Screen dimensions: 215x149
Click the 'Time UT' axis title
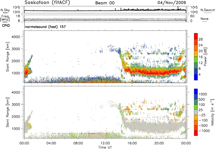[105, 147]
